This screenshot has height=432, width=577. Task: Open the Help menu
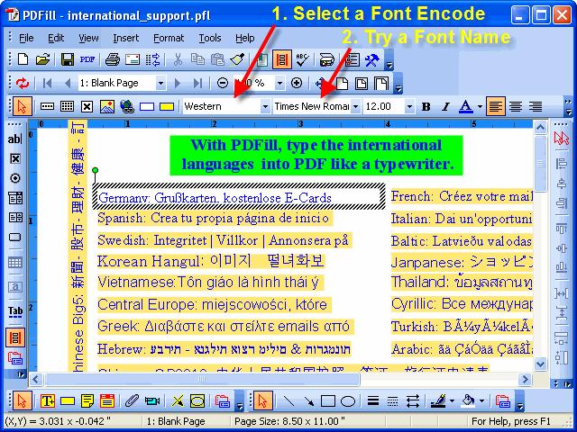click(244, 38)
